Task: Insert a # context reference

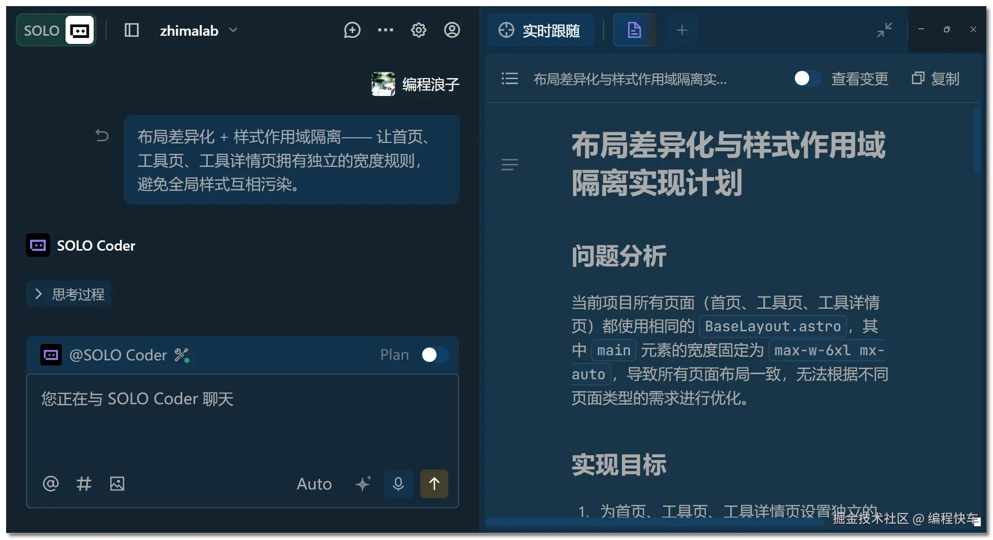Action: [x=84, y=484]
